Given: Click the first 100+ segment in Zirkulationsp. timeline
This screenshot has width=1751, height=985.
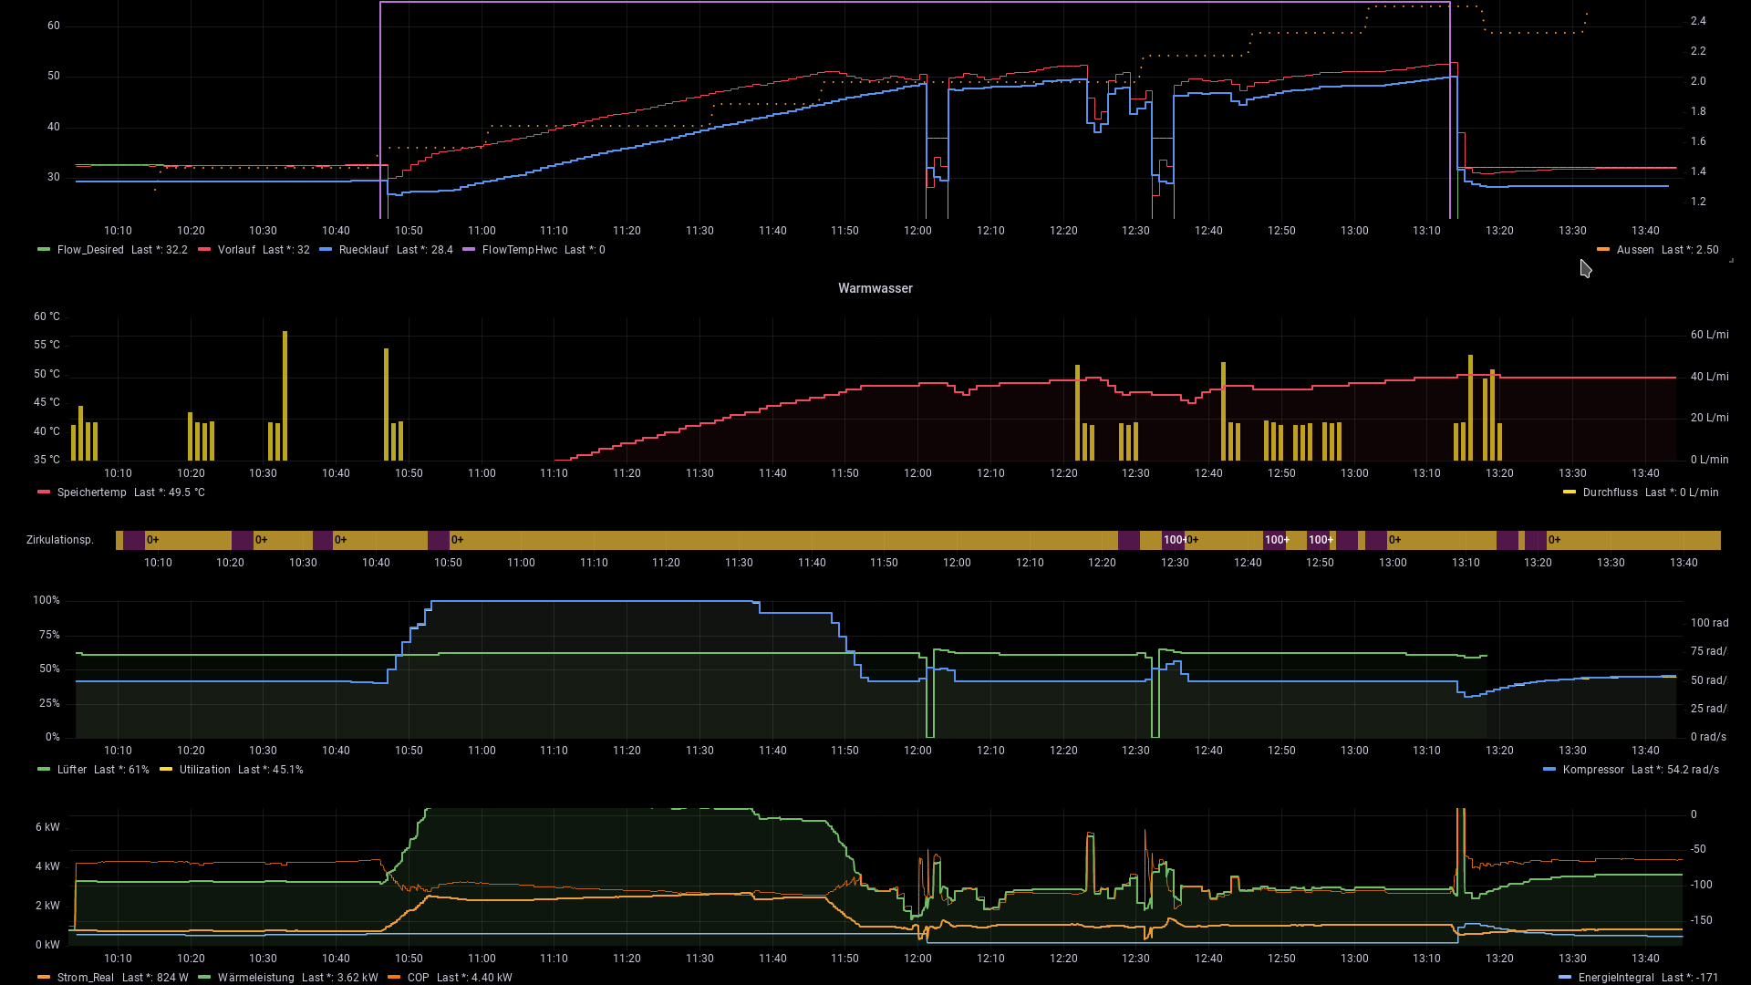Looking at the screenshot, I should (x=1173, y=540).
